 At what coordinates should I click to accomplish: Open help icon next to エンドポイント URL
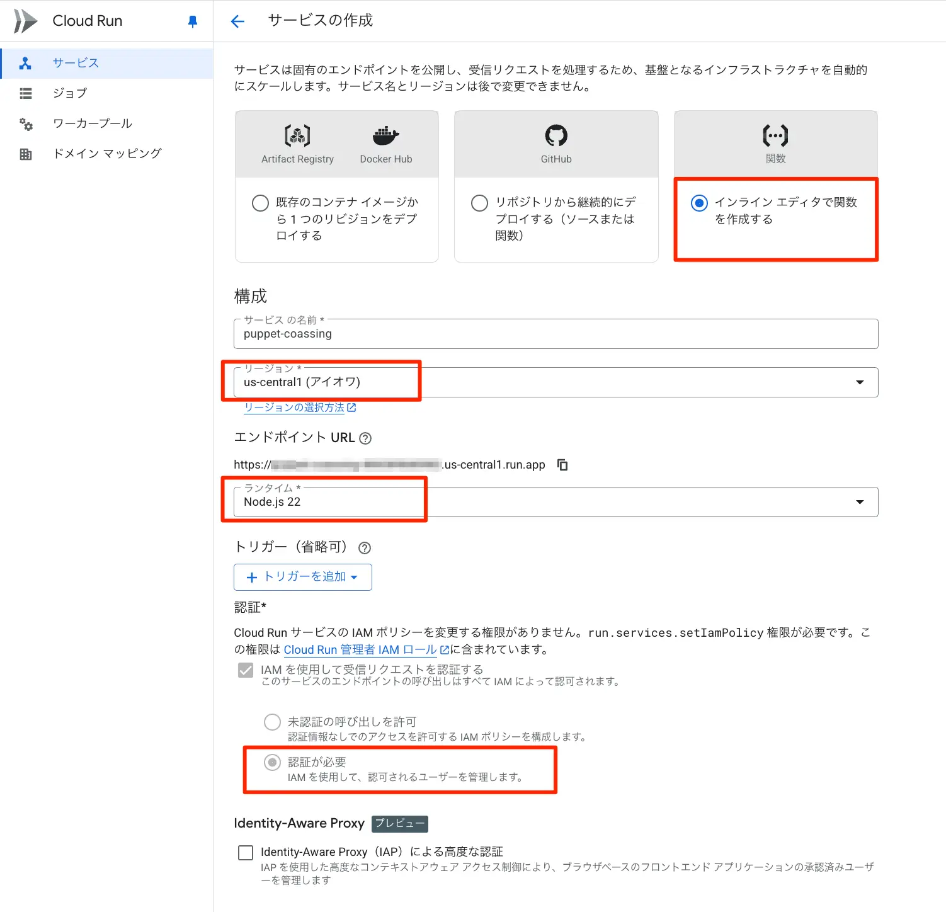point(365,438)
